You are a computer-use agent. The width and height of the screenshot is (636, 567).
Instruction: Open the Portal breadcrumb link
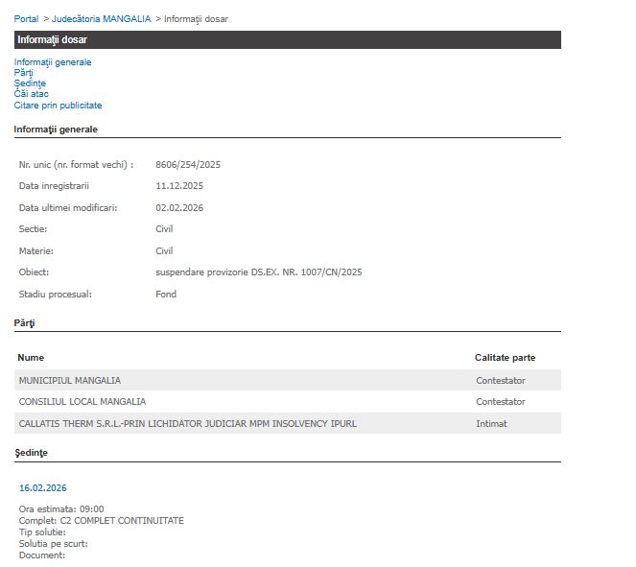(26, 19)
